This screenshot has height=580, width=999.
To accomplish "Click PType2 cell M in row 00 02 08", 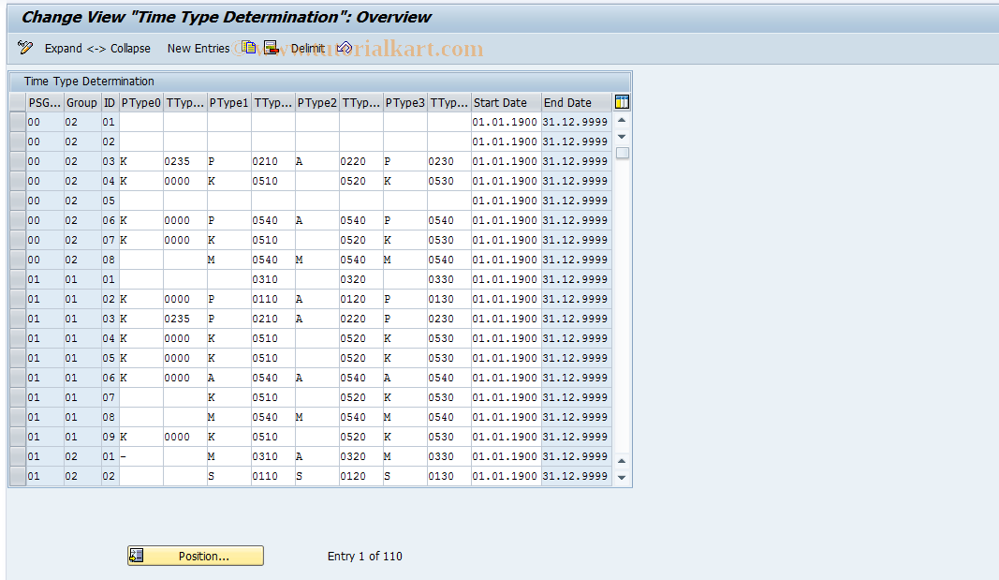I will point(316,260).
